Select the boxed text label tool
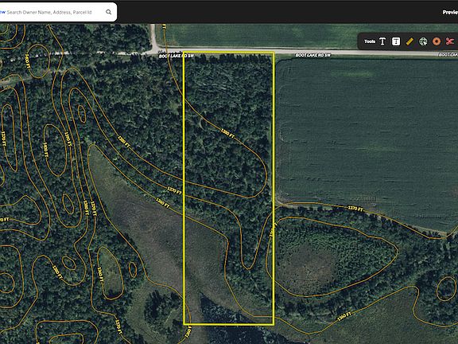 click(396, 41)
